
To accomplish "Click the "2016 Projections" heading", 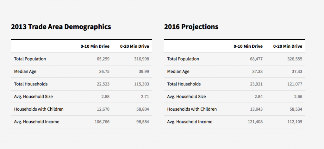I will click(191, 27).
